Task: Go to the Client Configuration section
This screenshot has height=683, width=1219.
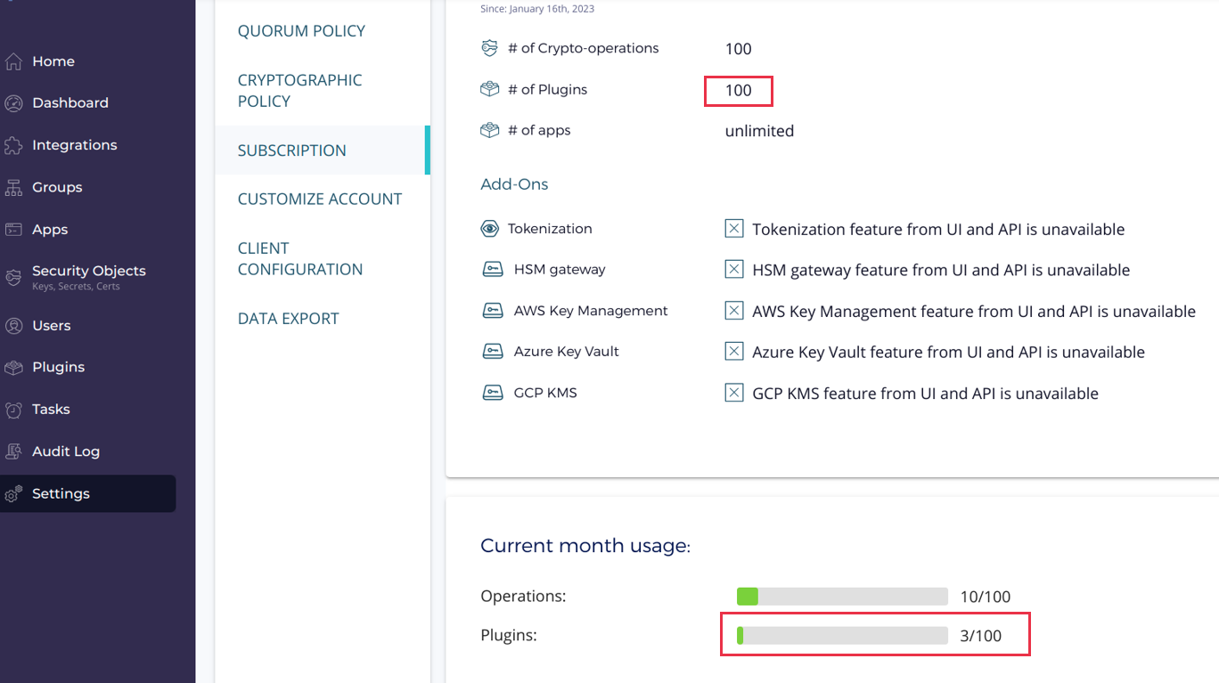Action: tap(299, 259)
